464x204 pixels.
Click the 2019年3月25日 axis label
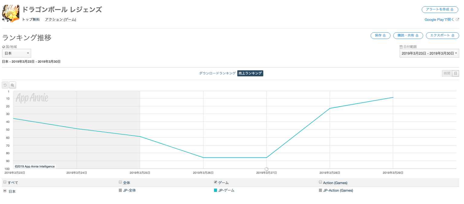coord(140,173)
